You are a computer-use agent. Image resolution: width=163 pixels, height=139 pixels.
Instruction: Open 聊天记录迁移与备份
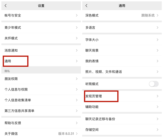(122, 119)
